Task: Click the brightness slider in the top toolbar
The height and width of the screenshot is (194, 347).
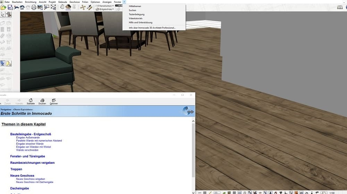Action: click(x=119, y=6)
